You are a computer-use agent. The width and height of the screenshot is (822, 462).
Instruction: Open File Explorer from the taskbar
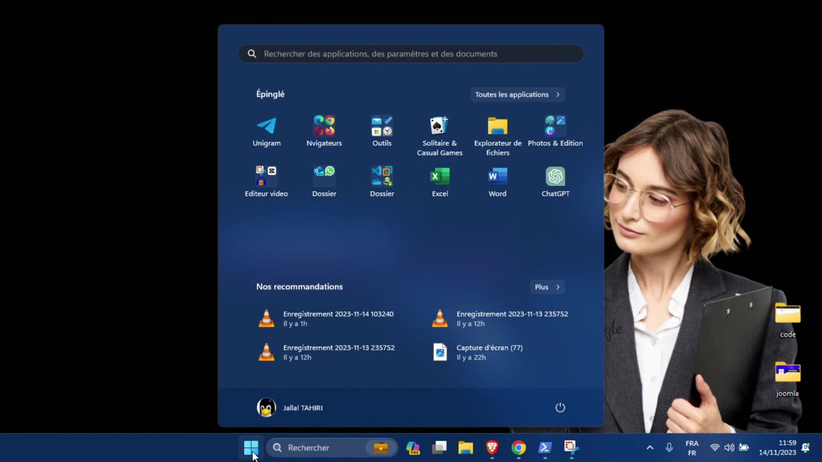pos(466,447)
